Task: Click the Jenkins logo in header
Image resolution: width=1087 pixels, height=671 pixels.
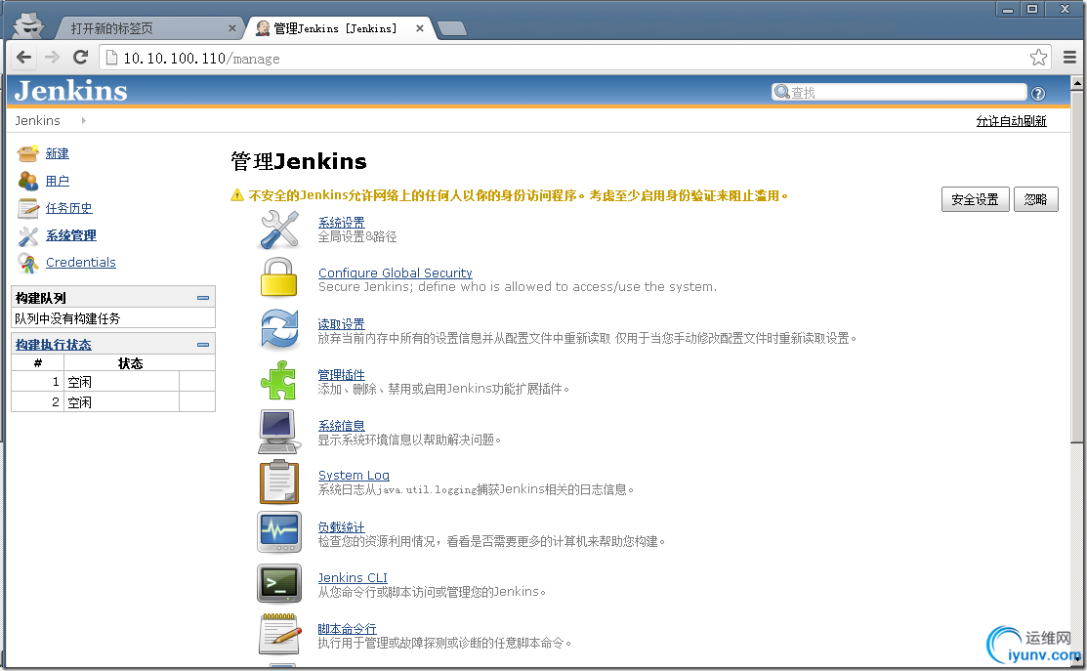Action: 70,91
